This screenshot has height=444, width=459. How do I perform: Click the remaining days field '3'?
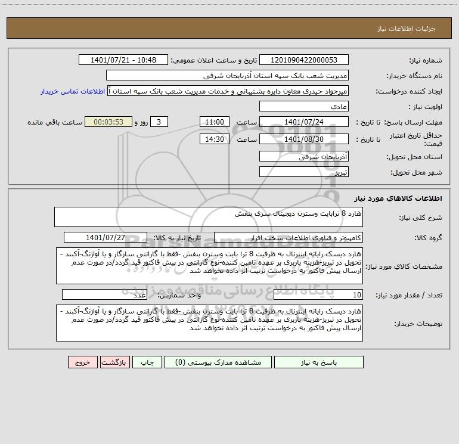pyautogui.click(x=159, y=122)
